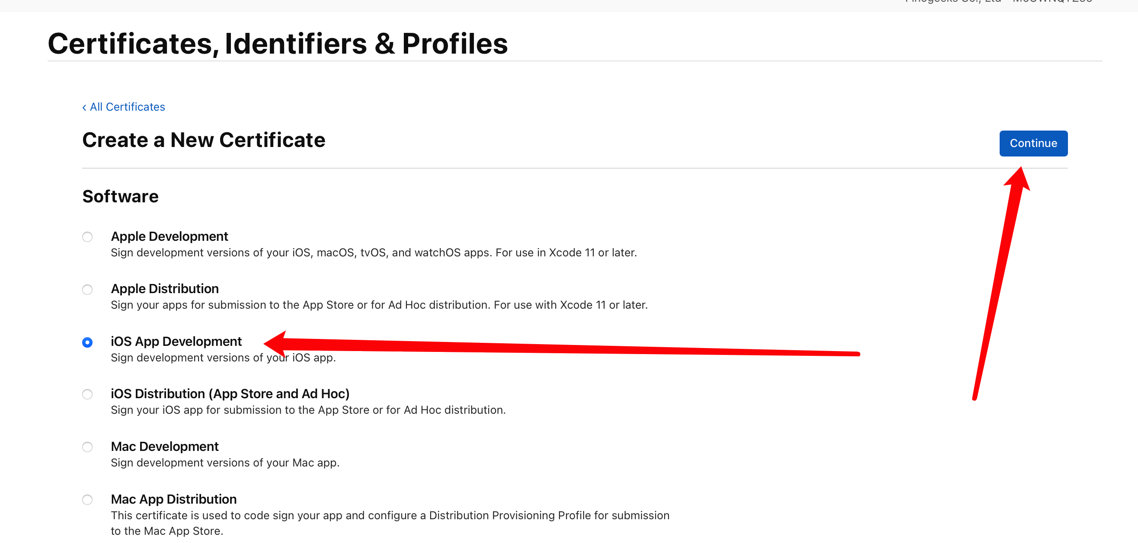The height and width of the screenshot is (543, 1138).
Task: Select iOS Distribution (App Store and Ad Hoc) radio
Action: (x=87, y=394)
